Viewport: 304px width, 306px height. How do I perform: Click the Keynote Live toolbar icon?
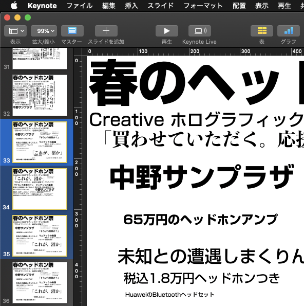[x=200, y=31]
